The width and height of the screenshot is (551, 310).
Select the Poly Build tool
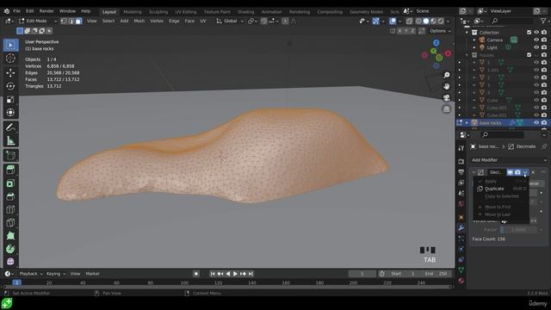click(10, 236)
